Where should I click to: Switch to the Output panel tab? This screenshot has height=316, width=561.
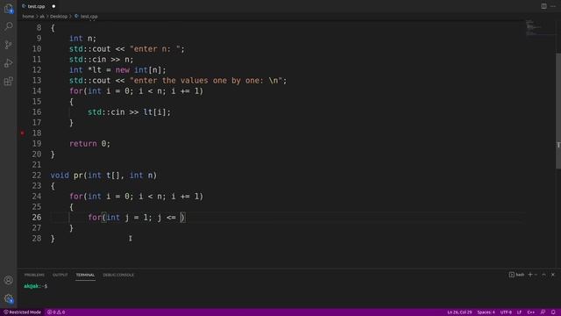[60, 275]
